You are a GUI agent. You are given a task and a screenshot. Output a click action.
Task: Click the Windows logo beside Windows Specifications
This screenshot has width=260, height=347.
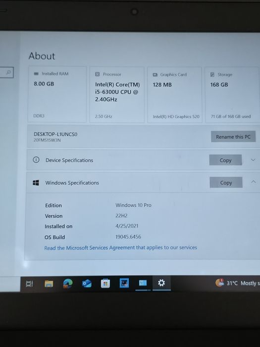[36, 183]
